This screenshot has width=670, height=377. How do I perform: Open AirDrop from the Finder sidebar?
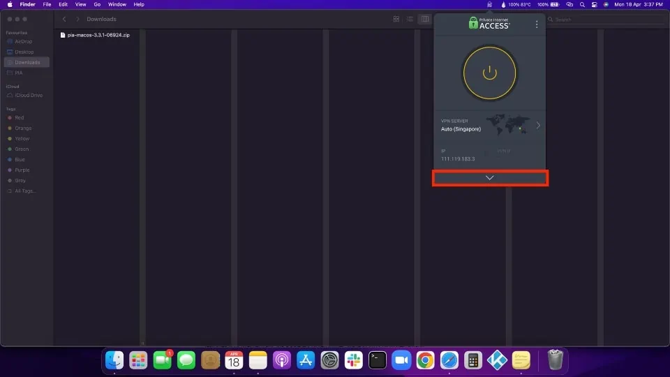click(24, 41)
